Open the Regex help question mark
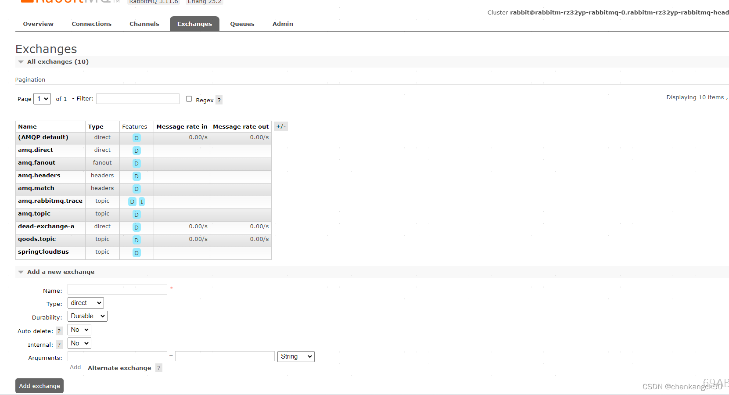 pyautogui.click(x=219, y=100)
